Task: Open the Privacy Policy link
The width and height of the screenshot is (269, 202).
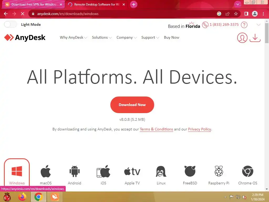Action: 200,129
